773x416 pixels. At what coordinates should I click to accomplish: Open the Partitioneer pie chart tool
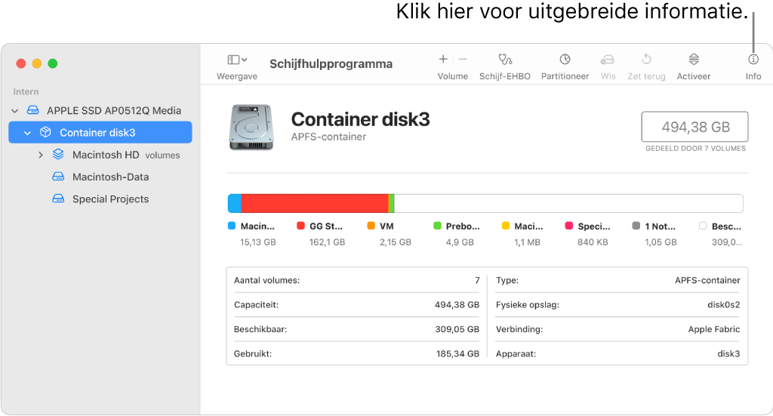click(x=565, y=60)
